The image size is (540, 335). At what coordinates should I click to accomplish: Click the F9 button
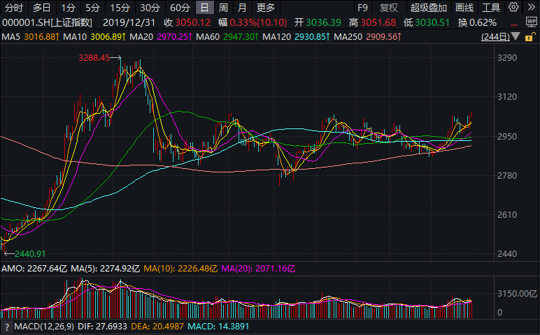click(362, 8)
